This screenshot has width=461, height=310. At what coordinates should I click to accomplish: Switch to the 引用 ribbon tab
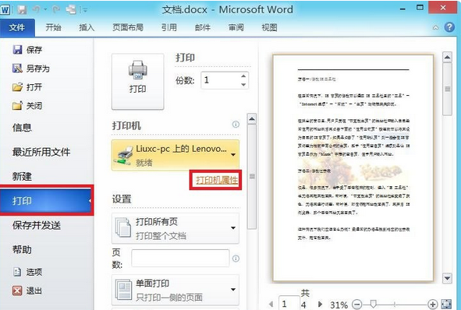[x=169, y=27]
